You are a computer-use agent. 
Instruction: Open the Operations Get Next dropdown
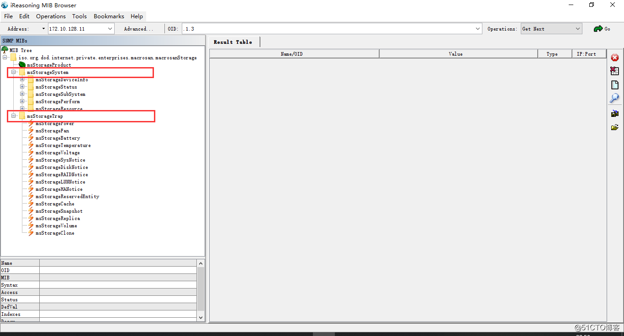coord(551,29)
